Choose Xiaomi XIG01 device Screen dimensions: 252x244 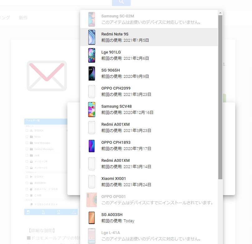[149, 181]
